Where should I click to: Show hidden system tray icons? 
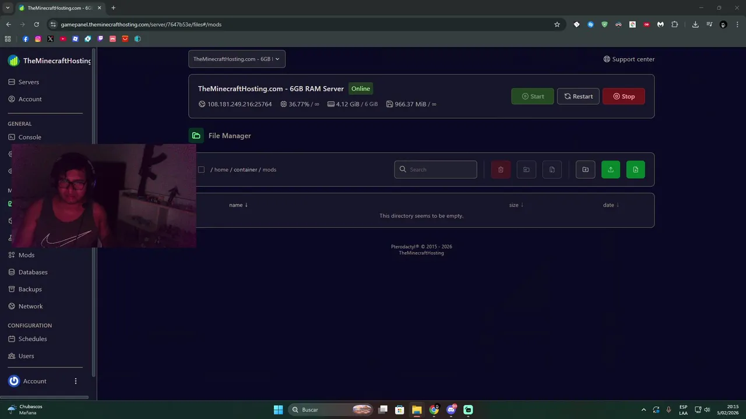[643, 410]
